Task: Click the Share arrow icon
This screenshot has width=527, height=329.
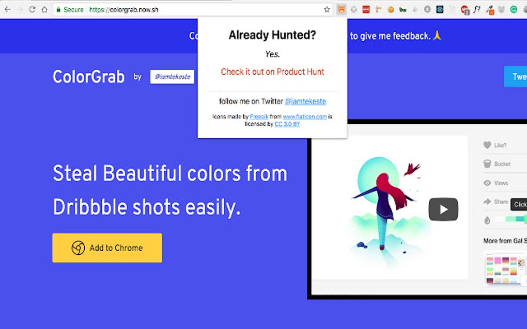Action: (487, 202)
